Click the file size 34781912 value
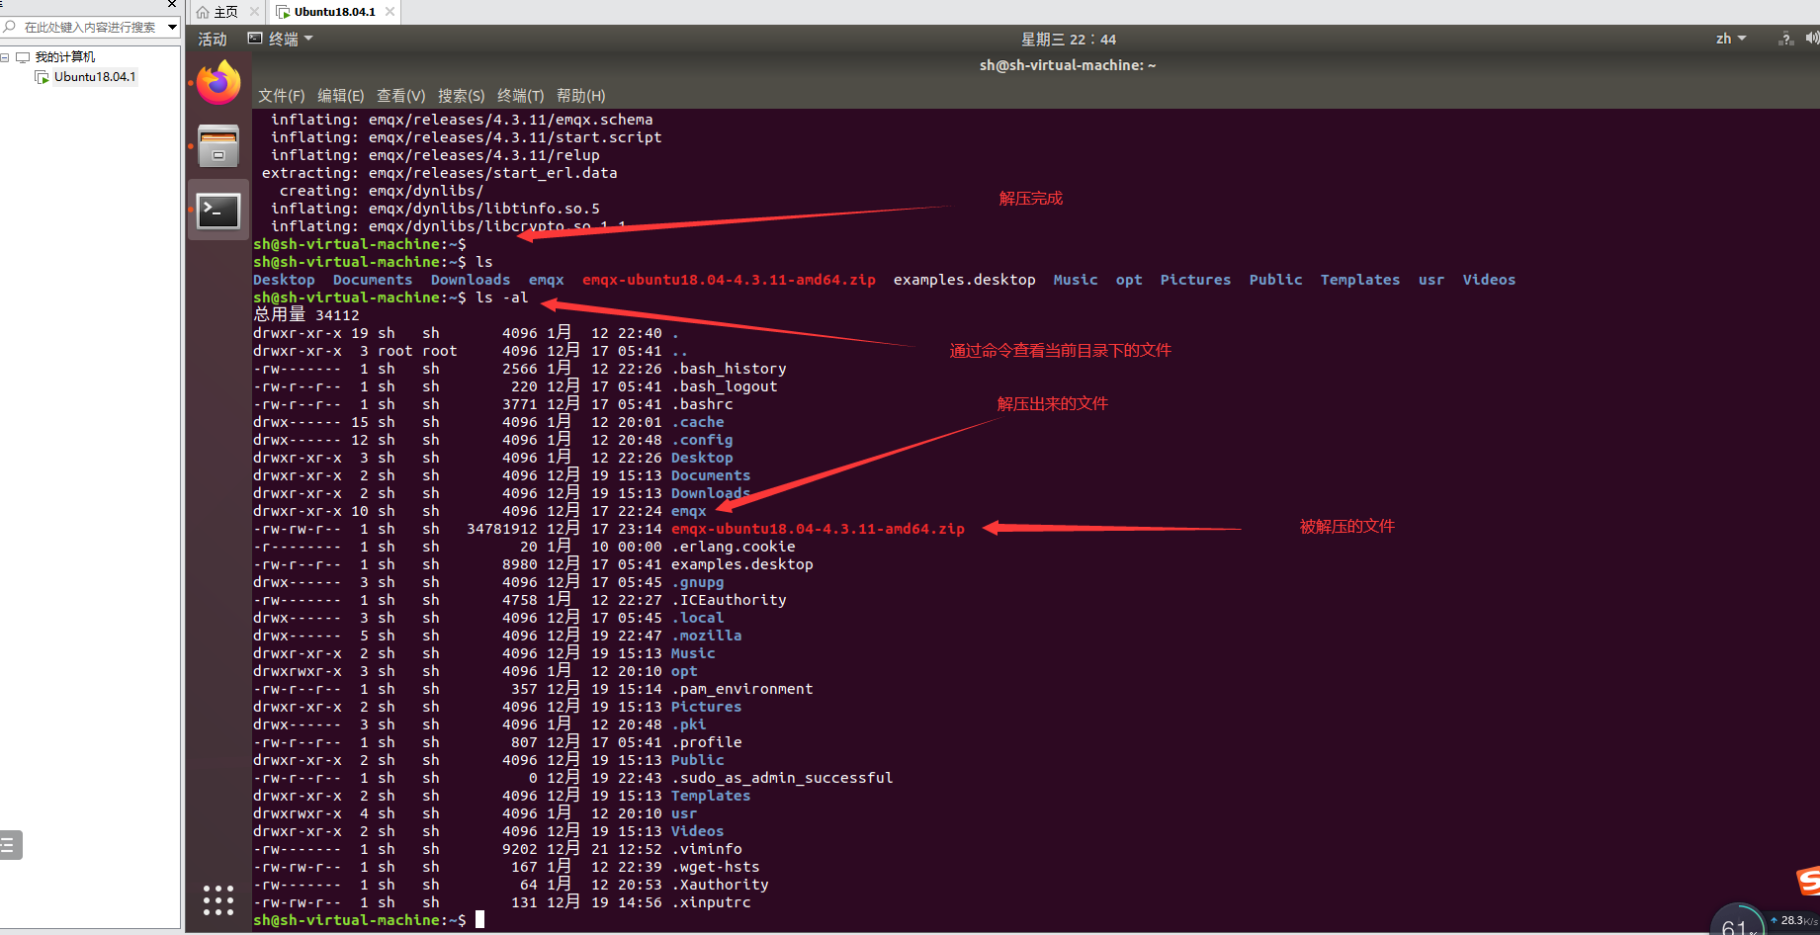This screenshot has width=1820, height=935. pos(502,529)
